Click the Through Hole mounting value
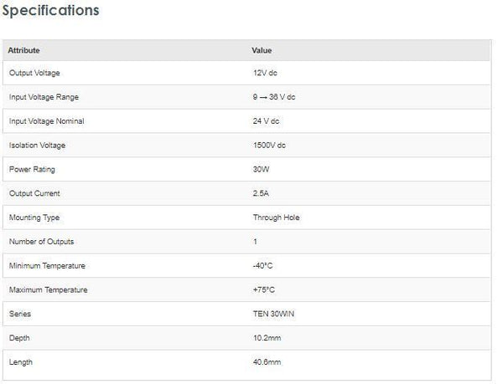Viewport: 503px width, 384px height. [276, 218]
